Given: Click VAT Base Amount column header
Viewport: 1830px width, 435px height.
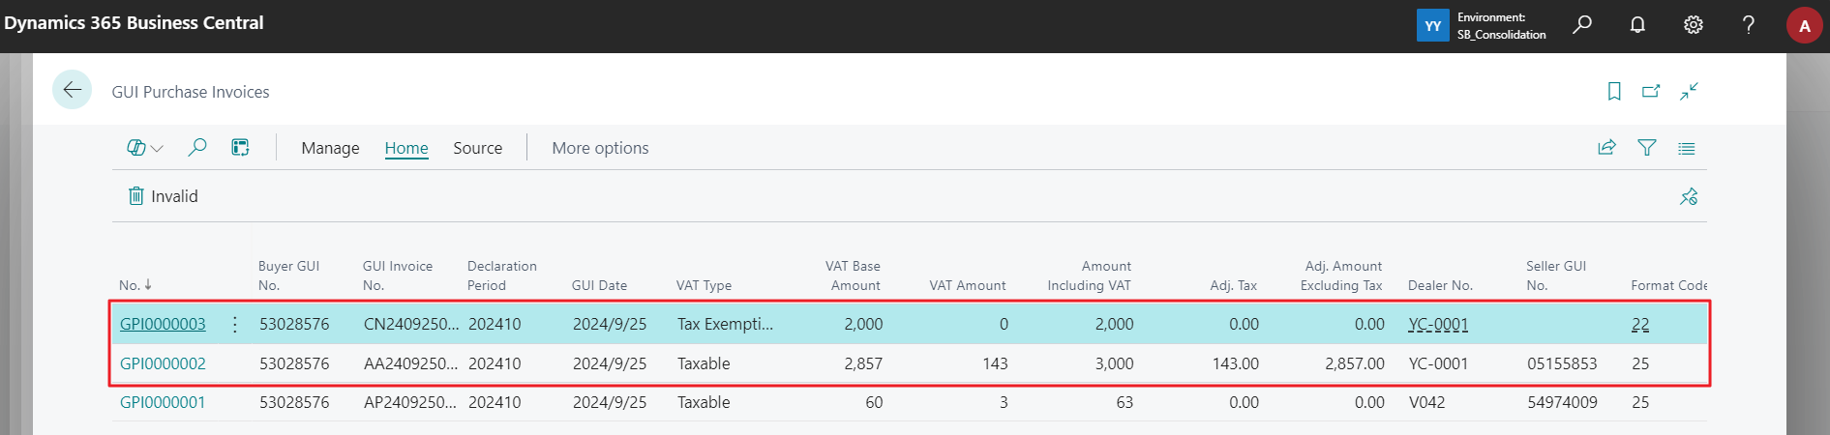Looking at the screenshot, I should 853,275.
